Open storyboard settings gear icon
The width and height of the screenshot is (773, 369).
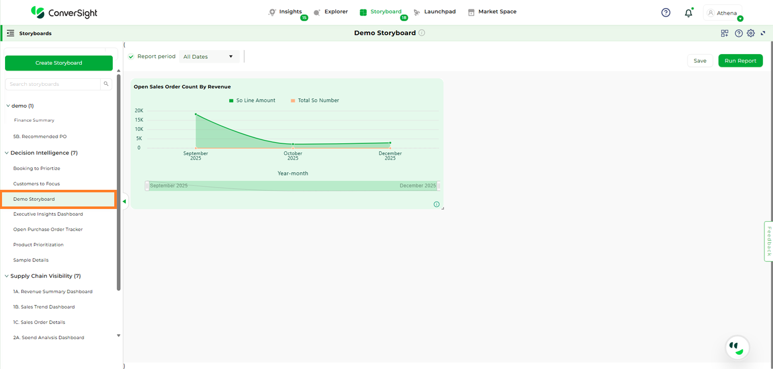coord(751,33)
